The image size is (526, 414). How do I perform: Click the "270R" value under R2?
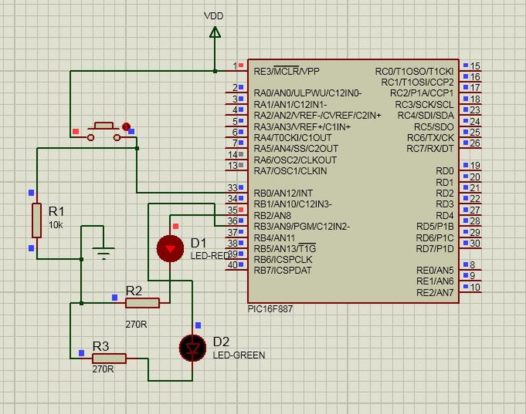(136, 324)
